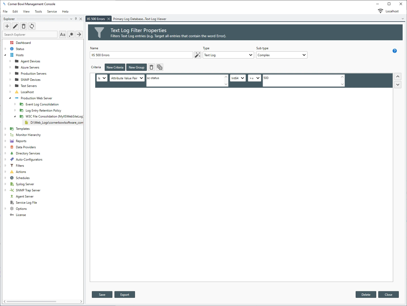This screenshot has width=407, height=306.
Task: Toggle the wildcard asterisk search option
Action: pyautogui.click(x=71, y=35)
